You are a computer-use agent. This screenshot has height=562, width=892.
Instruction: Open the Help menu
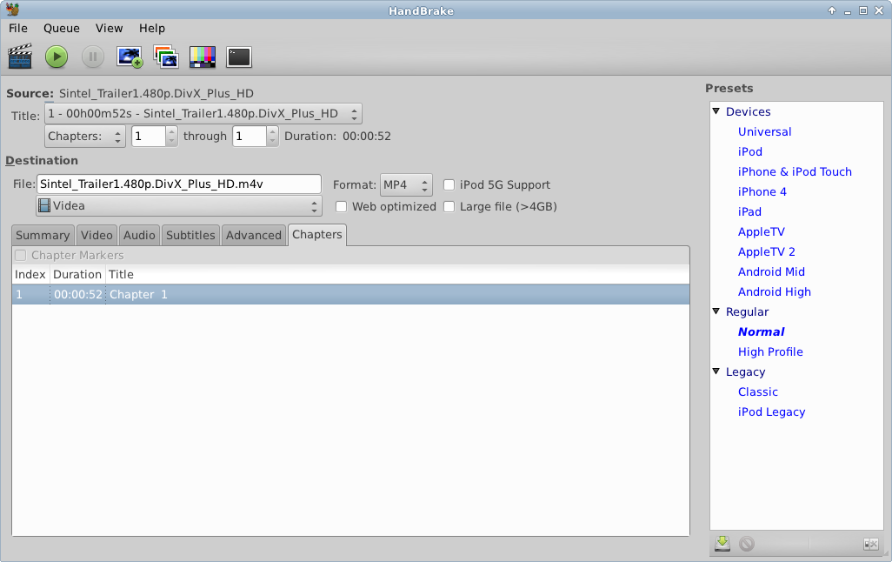(152, 29)
